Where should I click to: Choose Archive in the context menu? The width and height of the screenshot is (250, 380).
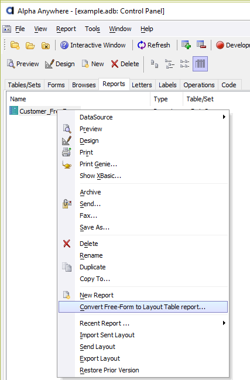(143, 192)
